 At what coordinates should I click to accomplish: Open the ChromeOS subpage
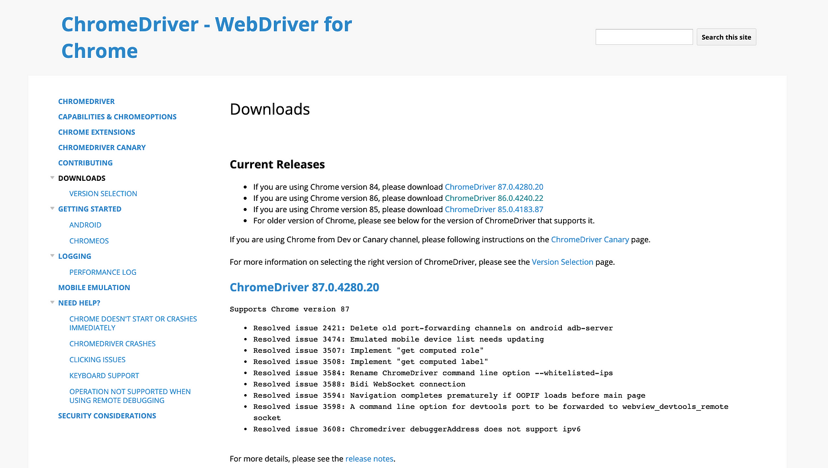pyautogui.click(x=89, y=241)
